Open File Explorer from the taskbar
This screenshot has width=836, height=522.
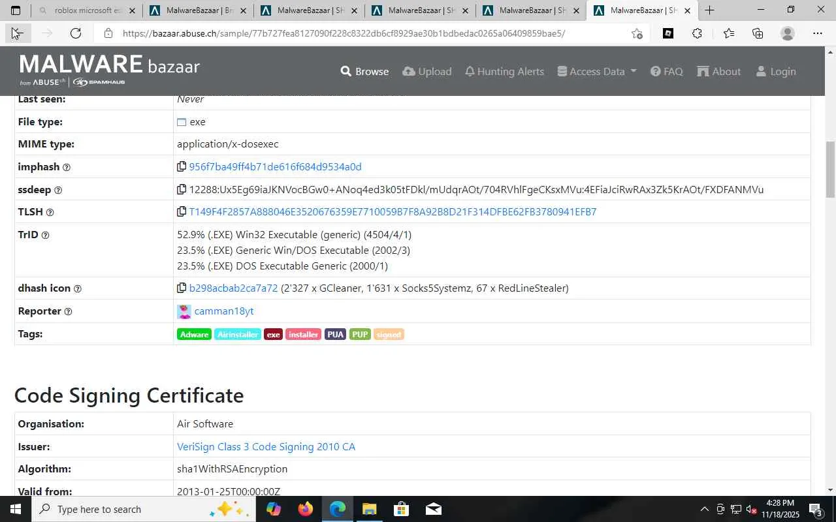coord(369,509)
